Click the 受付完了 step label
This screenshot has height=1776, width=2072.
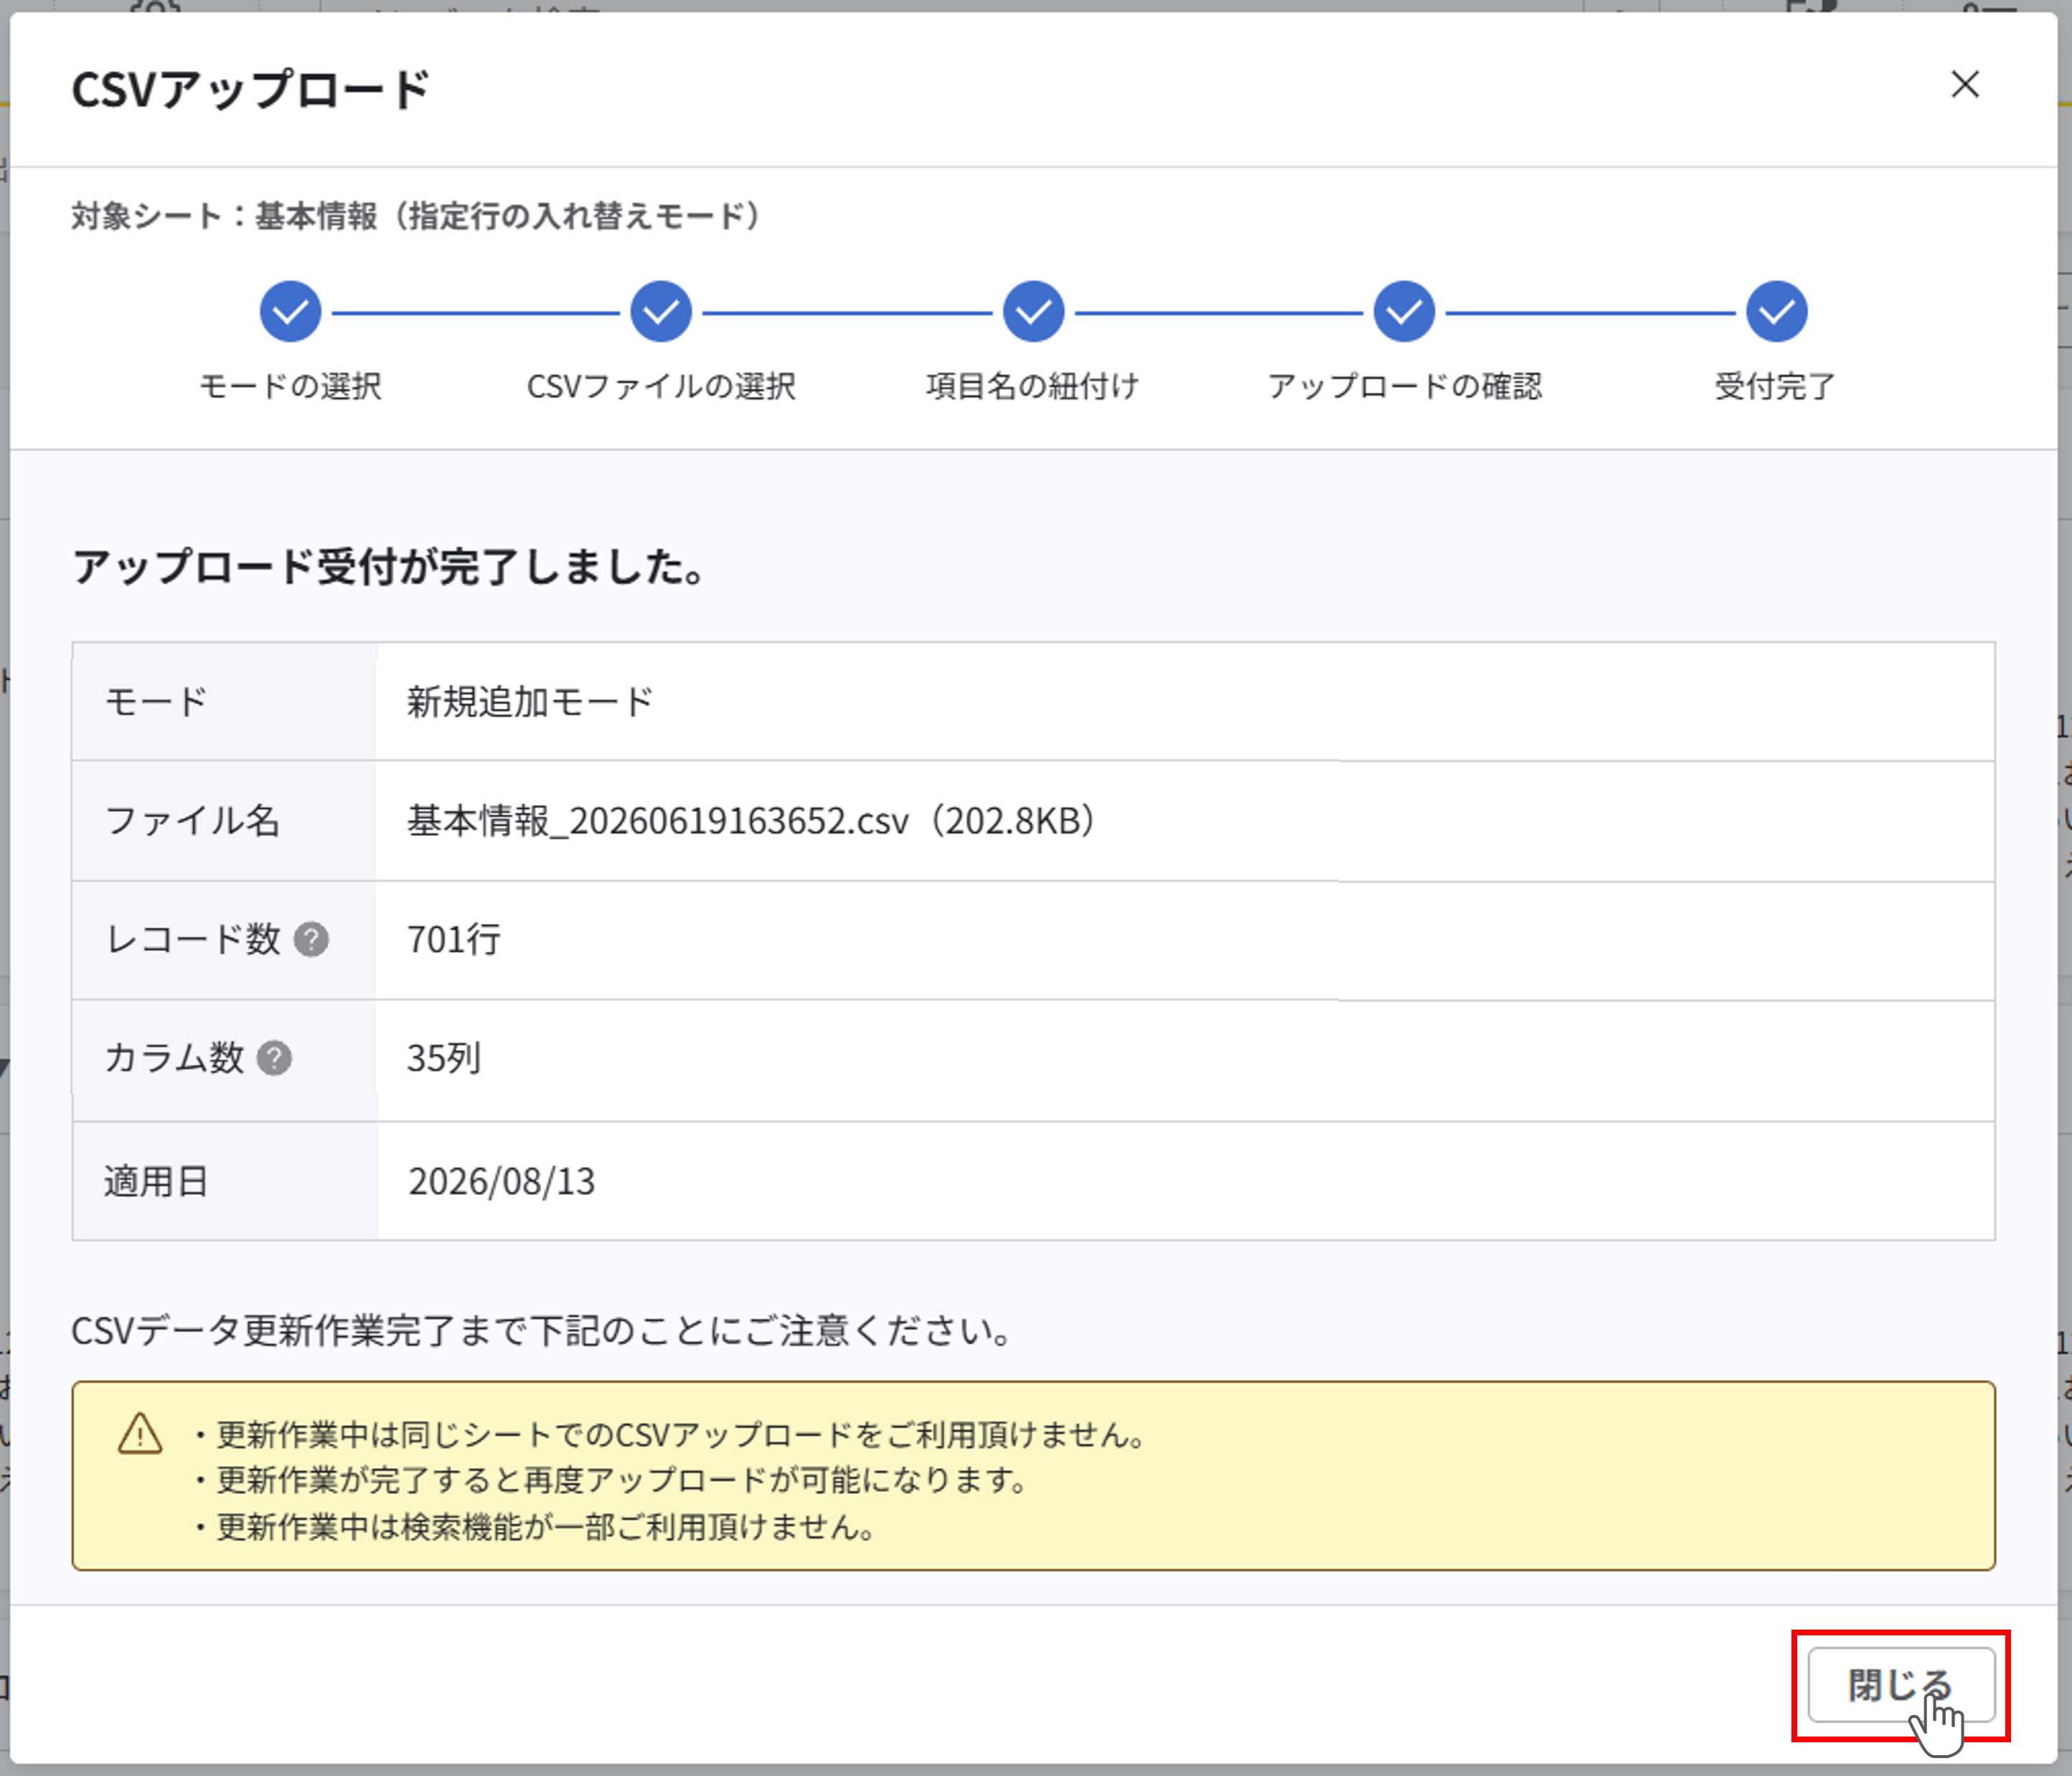click(x=1776, y=386)
